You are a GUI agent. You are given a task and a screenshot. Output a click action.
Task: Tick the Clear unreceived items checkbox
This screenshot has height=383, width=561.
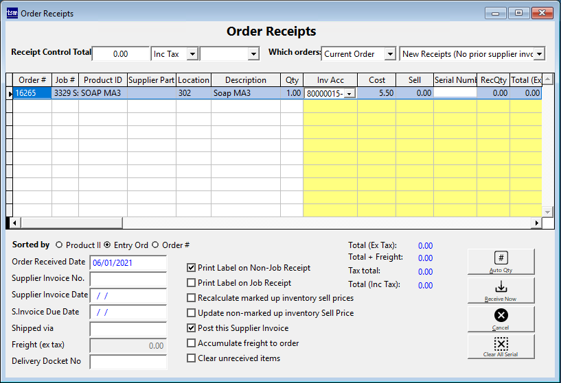pyautogui.click(x=192, y=358)
